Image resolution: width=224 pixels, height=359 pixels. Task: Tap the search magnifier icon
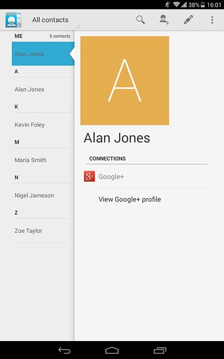141,20
